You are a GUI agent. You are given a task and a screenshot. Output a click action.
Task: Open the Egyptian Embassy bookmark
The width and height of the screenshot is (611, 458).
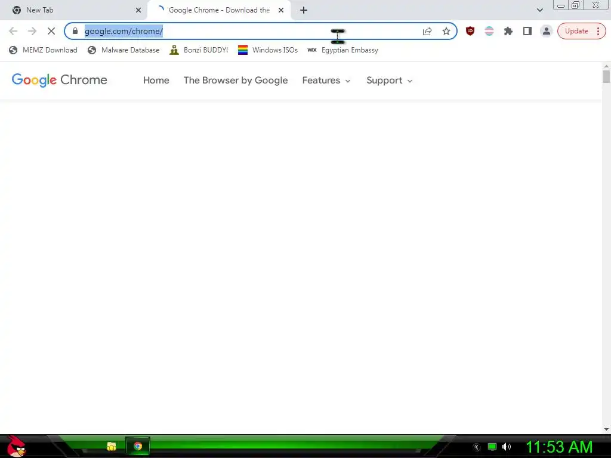click(x=342, y=50)
